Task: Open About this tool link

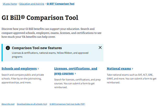Action: click(x=8, y=104)
